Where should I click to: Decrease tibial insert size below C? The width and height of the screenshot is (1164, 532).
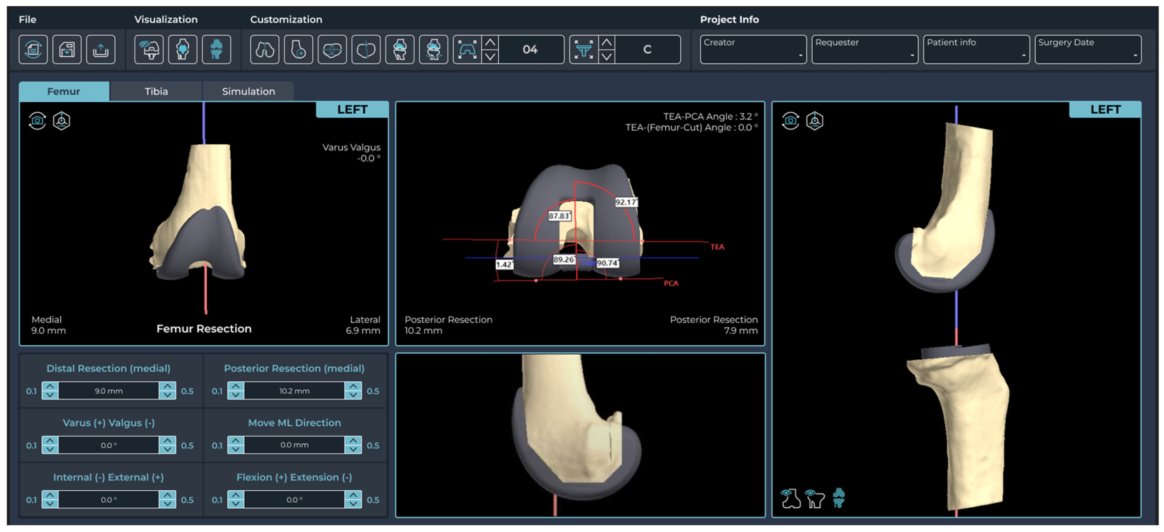coord(606,56)
